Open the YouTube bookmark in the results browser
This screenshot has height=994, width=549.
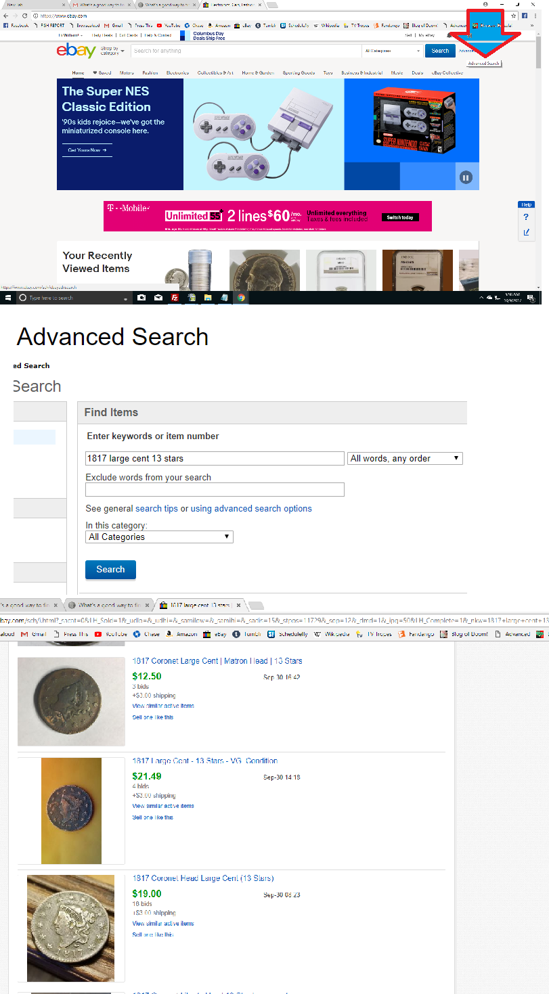[x=112, y=634]
